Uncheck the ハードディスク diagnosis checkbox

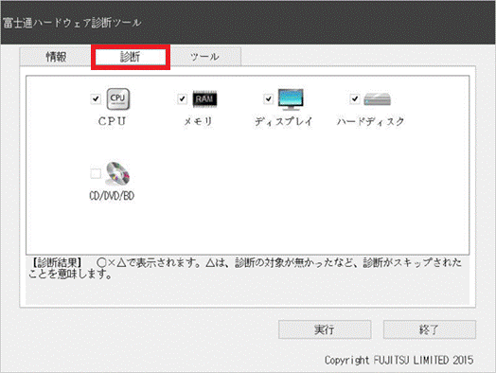pos(355,99)
